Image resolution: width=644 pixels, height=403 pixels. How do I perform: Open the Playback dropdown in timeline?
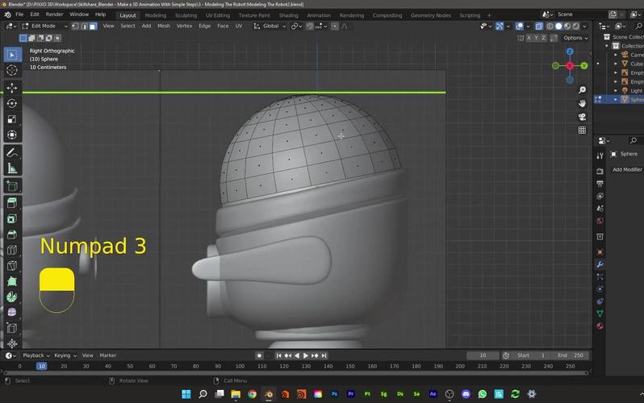[x=36, y=355]
